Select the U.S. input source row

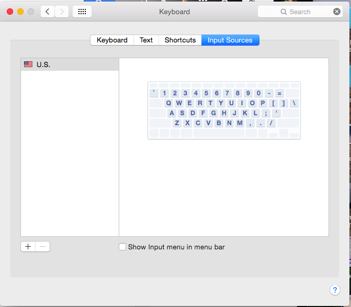tap(70, 64)
